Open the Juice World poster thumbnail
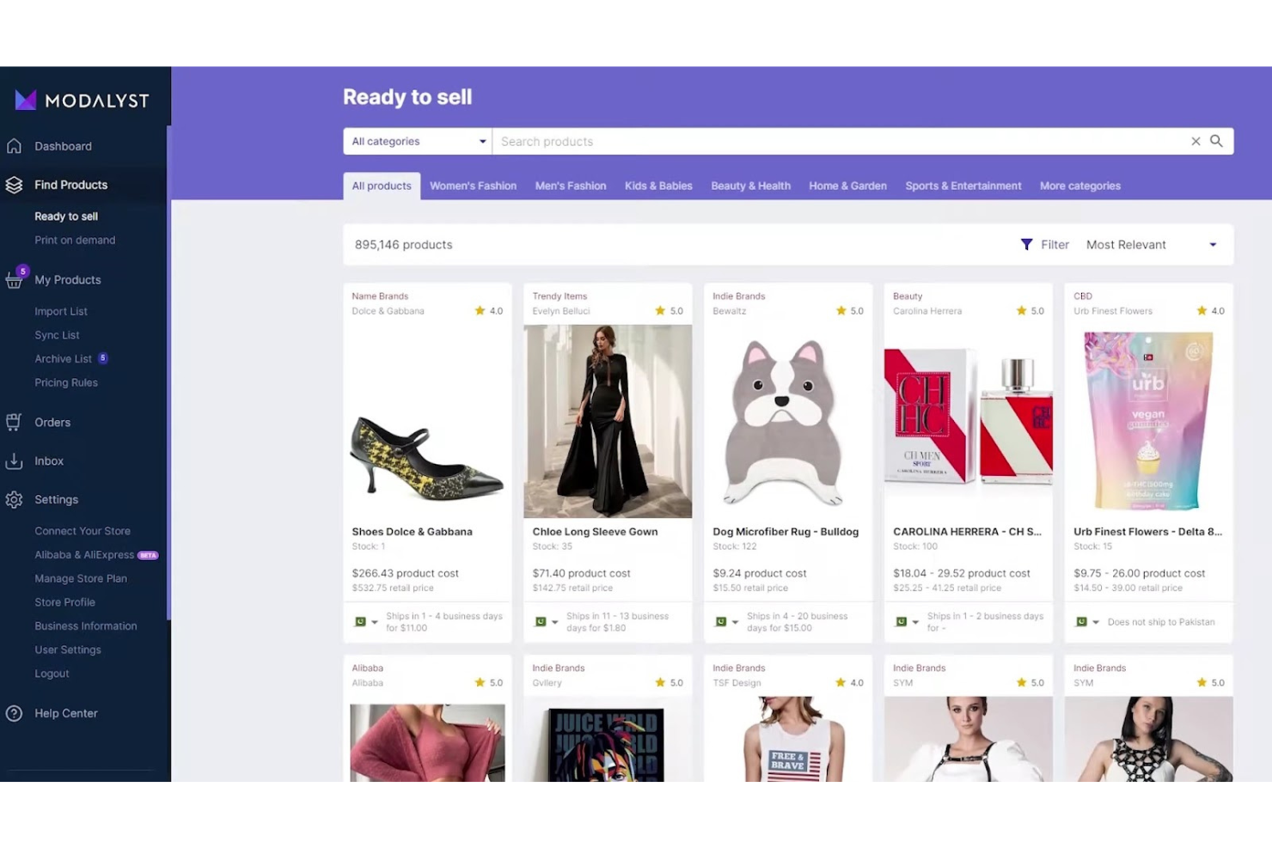 (x=608, y=742)
